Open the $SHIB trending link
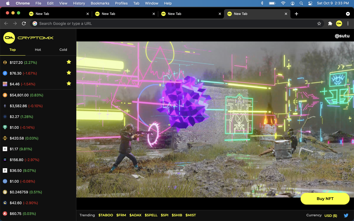This screenshot has width=354, height=221. (x=177, y=215)
